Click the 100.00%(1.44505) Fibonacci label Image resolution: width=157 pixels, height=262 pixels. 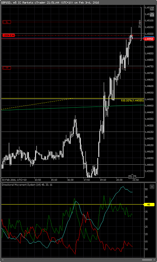pos(132,101)
